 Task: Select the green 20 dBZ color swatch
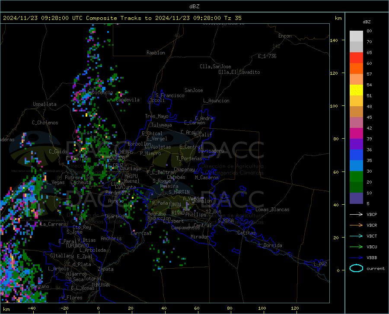point(356,177)
